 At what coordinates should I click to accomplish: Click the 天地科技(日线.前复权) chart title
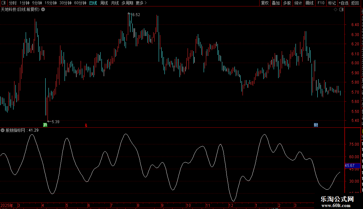tap(20, 10)
